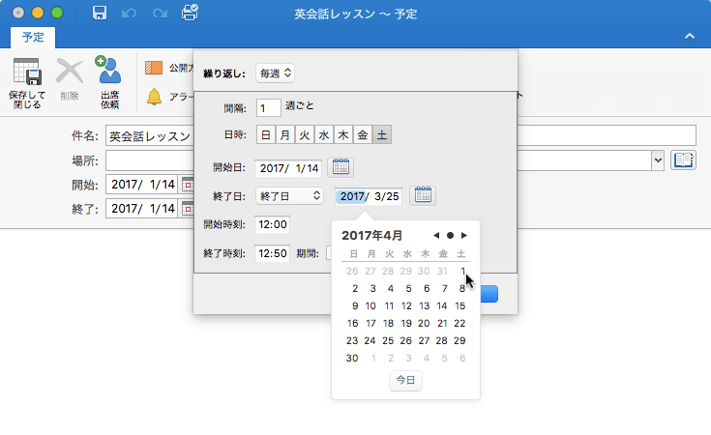Viewport: 711px width, 435px height.
Task: Select April 30 in the calendar
Action: pos(352,358)
